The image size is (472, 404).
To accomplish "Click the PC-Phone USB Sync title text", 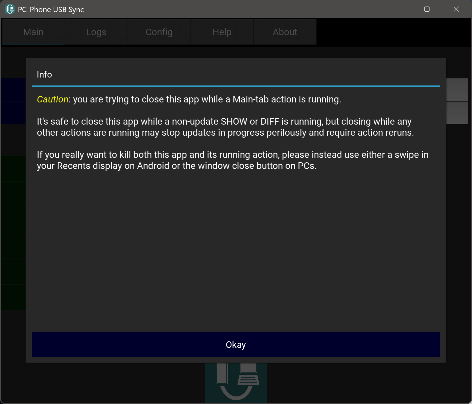I will click(51, 10).
